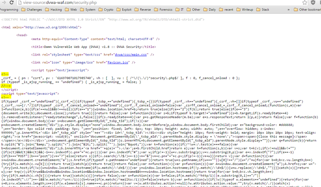The image size is (321, 187).
Task: Open the Daily bookmarks folder
Action: coord(210,9)
